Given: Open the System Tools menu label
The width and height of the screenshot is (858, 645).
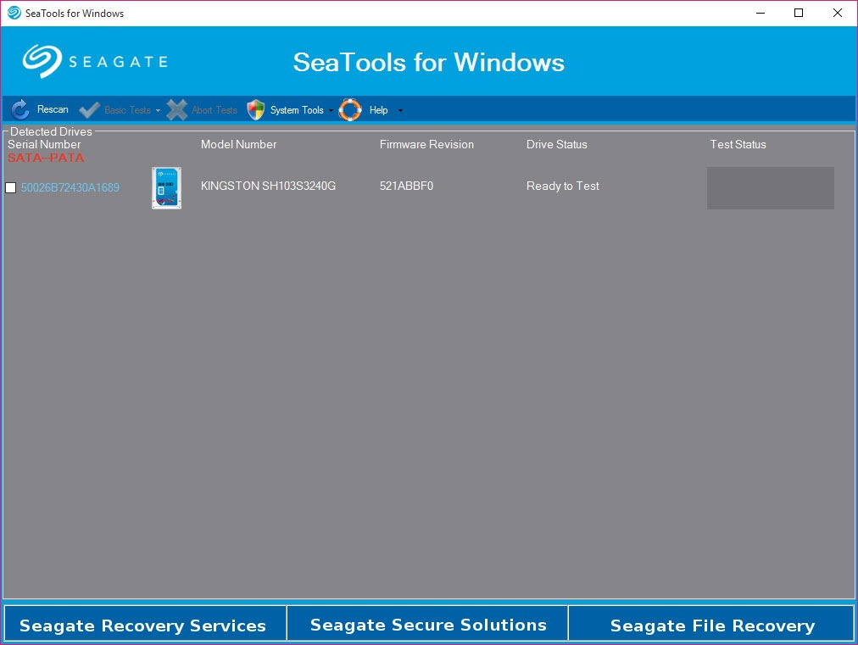Looking at the screenshot, I should (297, 110).
